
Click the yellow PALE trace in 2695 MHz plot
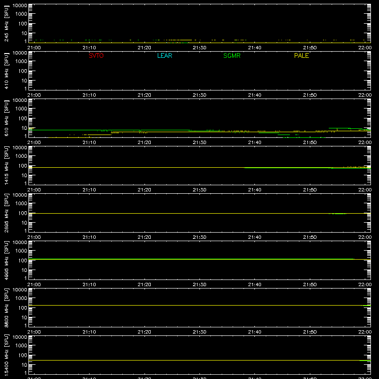(199, 214)
